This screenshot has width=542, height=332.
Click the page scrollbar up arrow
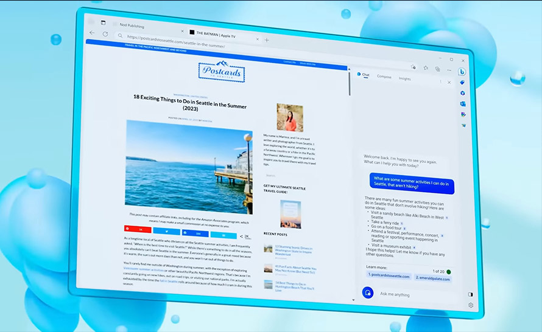coord(349,69)
